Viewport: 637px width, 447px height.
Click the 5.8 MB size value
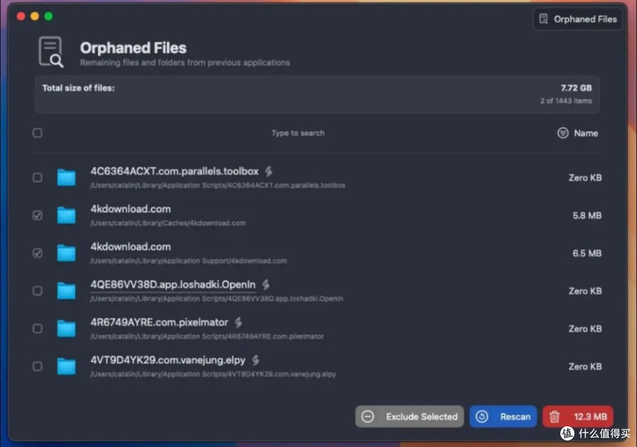pyautogui.click(x=587, y=215)
